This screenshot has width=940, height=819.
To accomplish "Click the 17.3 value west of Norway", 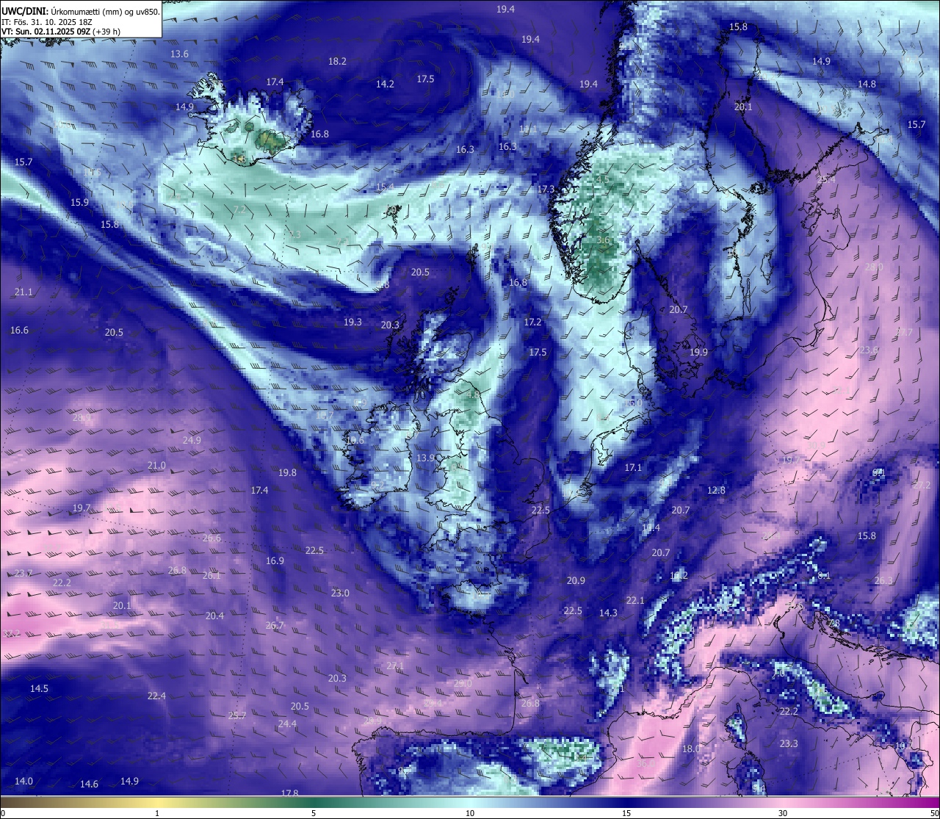I will pos(546,190).
